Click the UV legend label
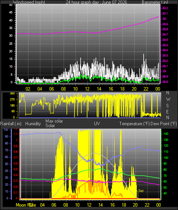The width and height of the screenshot is (178, 210). (97, 123)
